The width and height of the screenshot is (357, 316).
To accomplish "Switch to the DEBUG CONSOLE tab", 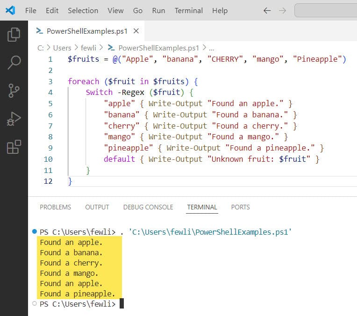I will [148, 207].
